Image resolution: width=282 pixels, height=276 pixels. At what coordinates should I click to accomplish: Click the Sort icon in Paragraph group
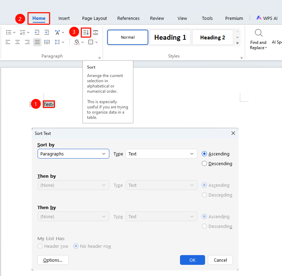coord(86,32)
